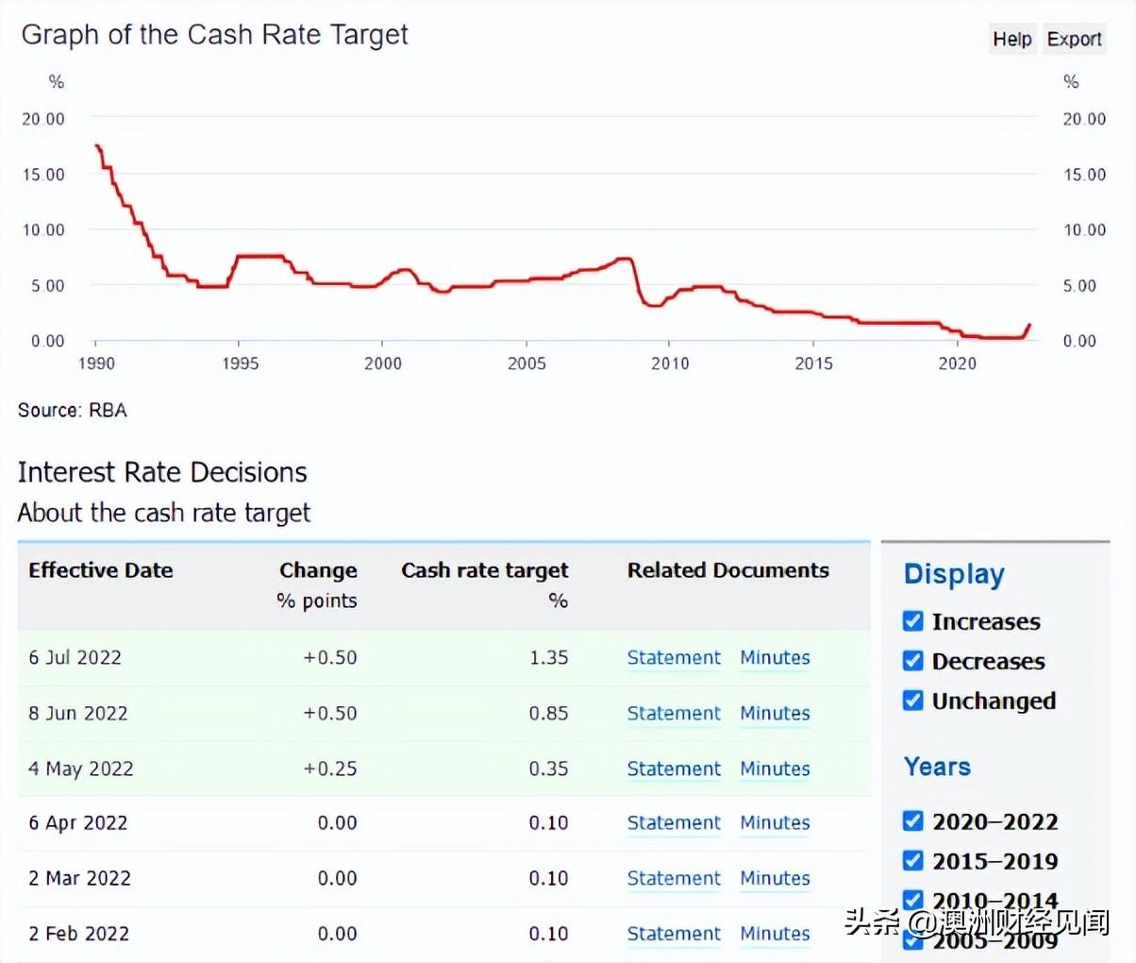
Task: Open the 8 Jun 2022 Statement link
Action: click(x=674, y=714)
